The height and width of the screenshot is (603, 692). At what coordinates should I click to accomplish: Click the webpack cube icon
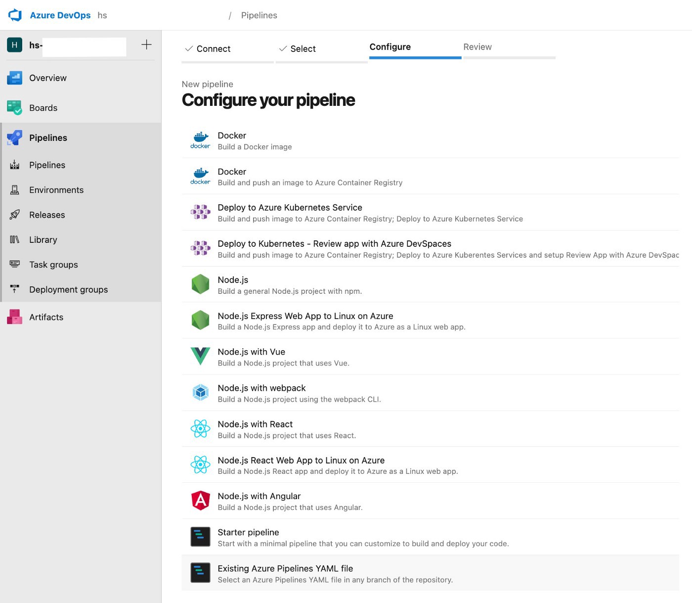click(200, 392)
